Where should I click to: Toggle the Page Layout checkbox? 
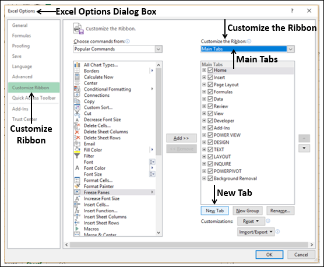click(210, 85)
